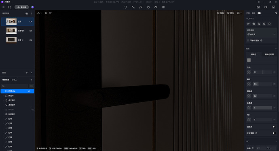Click the second material action icon
This screenshot has height=151, width=279.
tap(254, 24)
